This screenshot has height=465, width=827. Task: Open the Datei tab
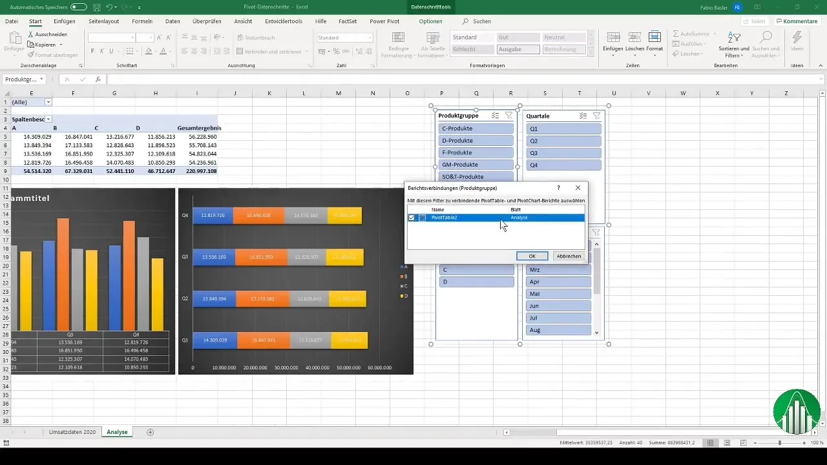click(12, 21)
